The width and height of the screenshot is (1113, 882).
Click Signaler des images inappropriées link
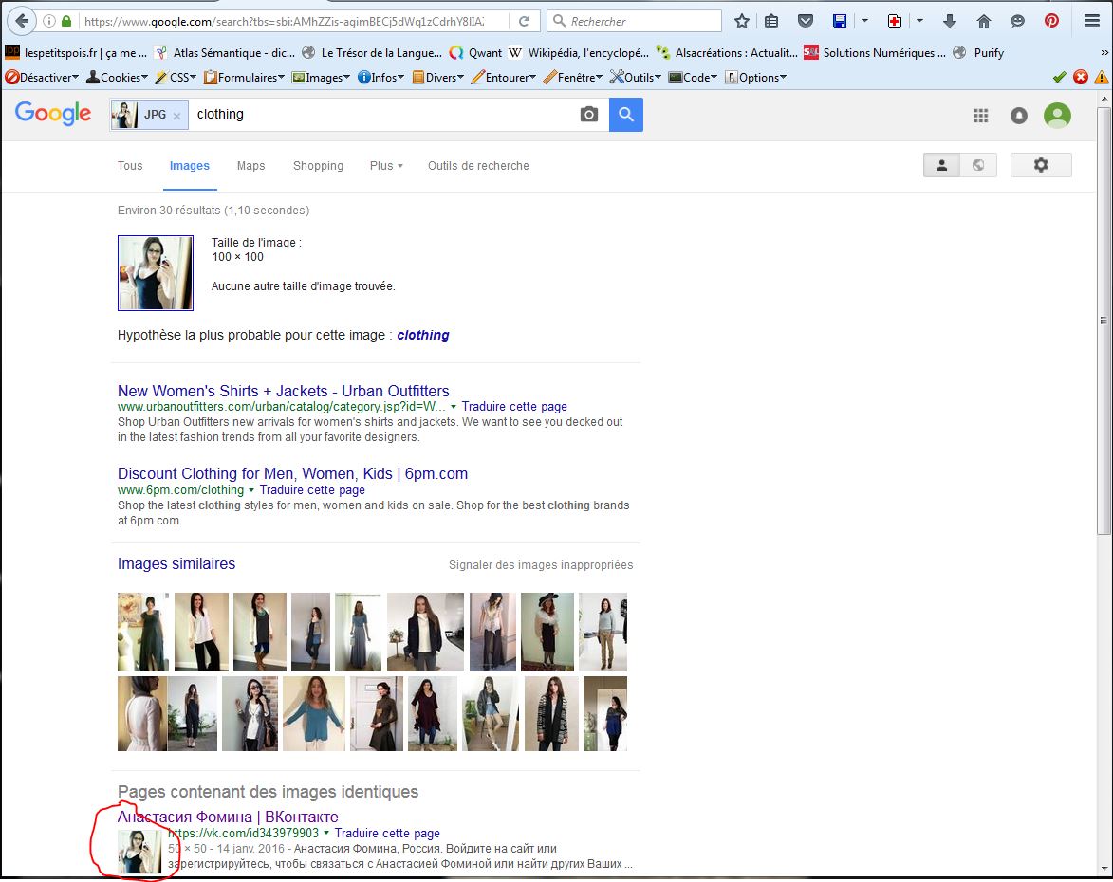tap(540, 565)
